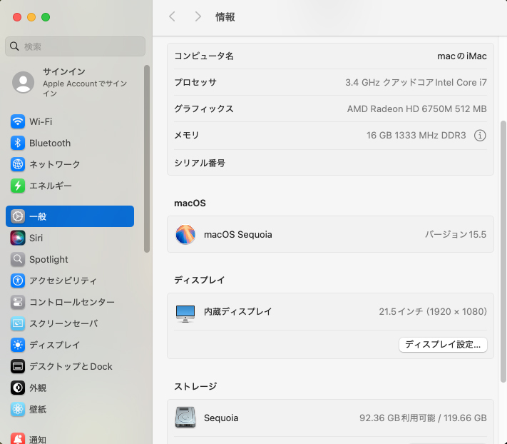This screenshot has width=507, height=444.
Task: Select the ネットワーク globe icon
Action: point(18,164)
